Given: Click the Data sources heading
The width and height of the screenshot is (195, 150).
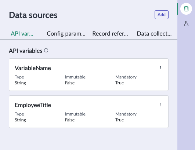Looking at the screenshot, I should click(x=33, y=15).
